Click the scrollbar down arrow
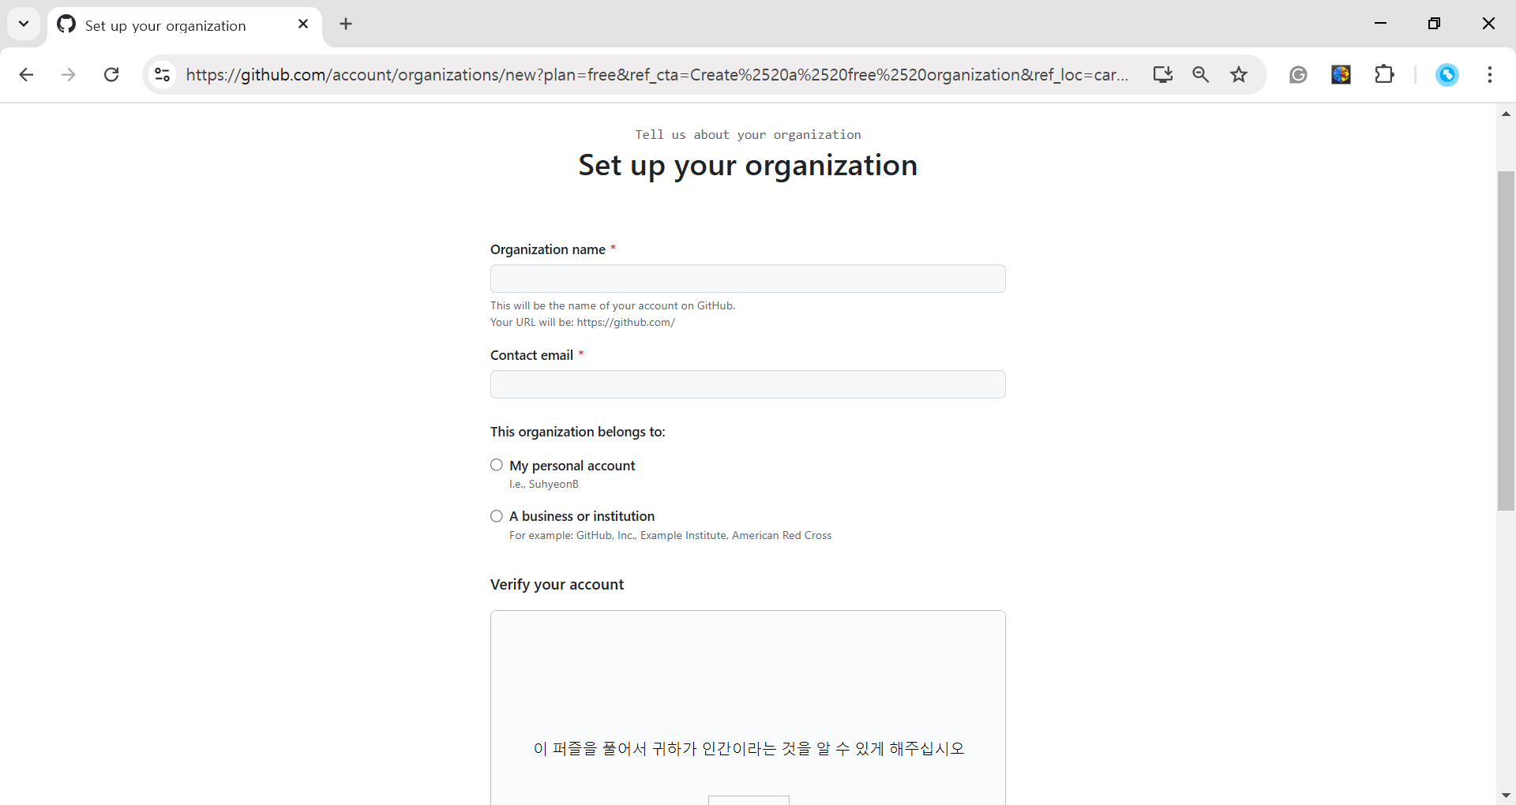 pyautogui.click(x=1506, y=796)
